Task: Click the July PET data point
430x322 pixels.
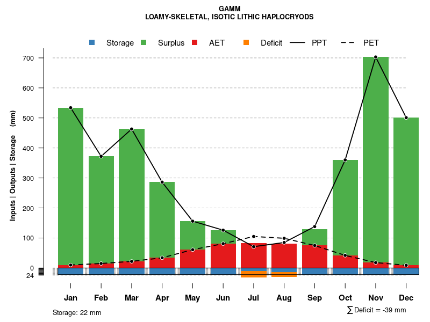Action: click(x=254, y=237)
